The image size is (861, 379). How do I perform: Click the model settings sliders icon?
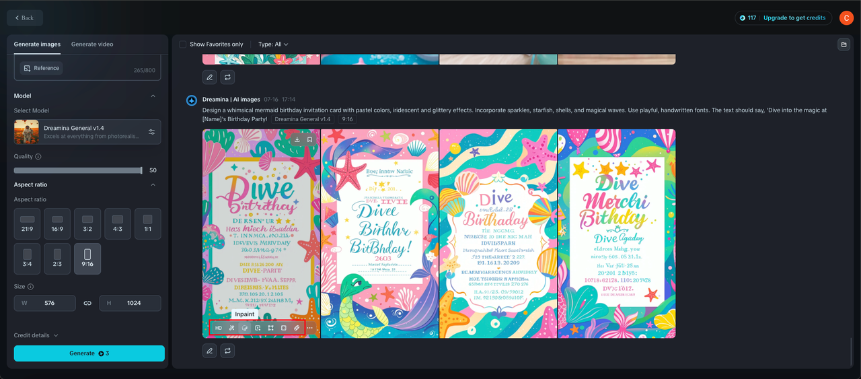[152, 132]
